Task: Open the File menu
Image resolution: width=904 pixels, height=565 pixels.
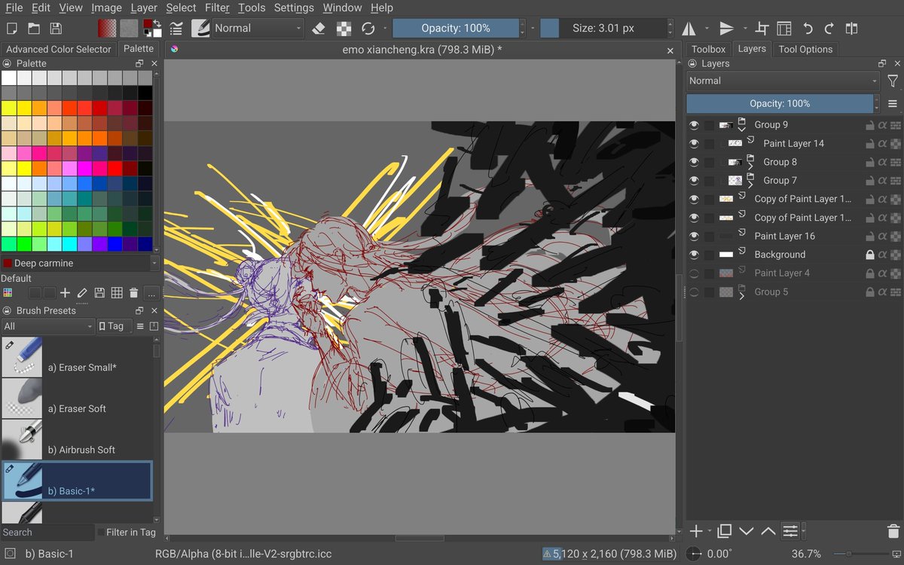Action: [14, 8]
